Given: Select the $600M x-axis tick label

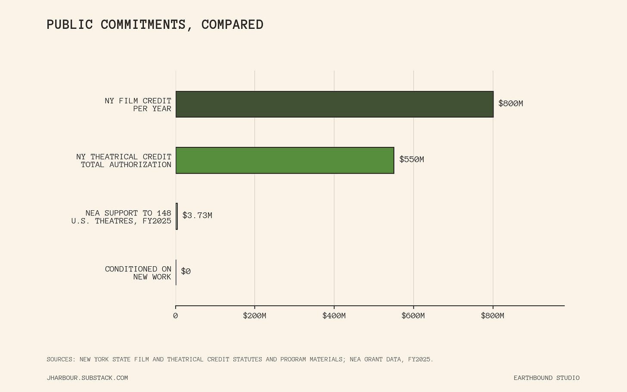Looking at the screenshot, I should pyautogui.click(x=413, y=316).
